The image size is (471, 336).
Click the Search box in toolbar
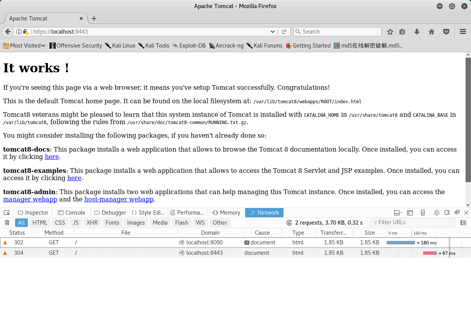pyautogui.click(x=337, y=32)
